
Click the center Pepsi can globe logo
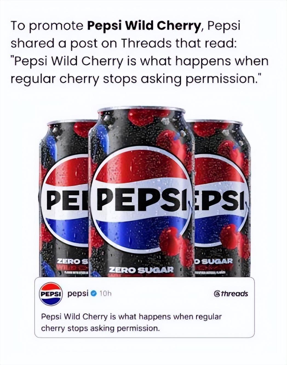pyautogui.click(x=141, y=200)
